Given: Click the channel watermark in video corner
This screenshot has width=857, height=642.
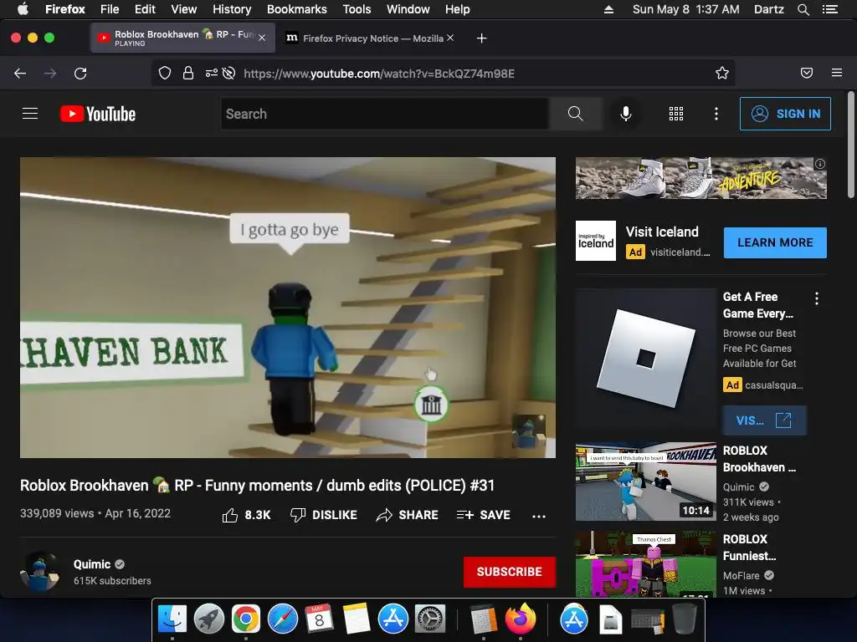Looking at the screenshot, I should point(529,431).
